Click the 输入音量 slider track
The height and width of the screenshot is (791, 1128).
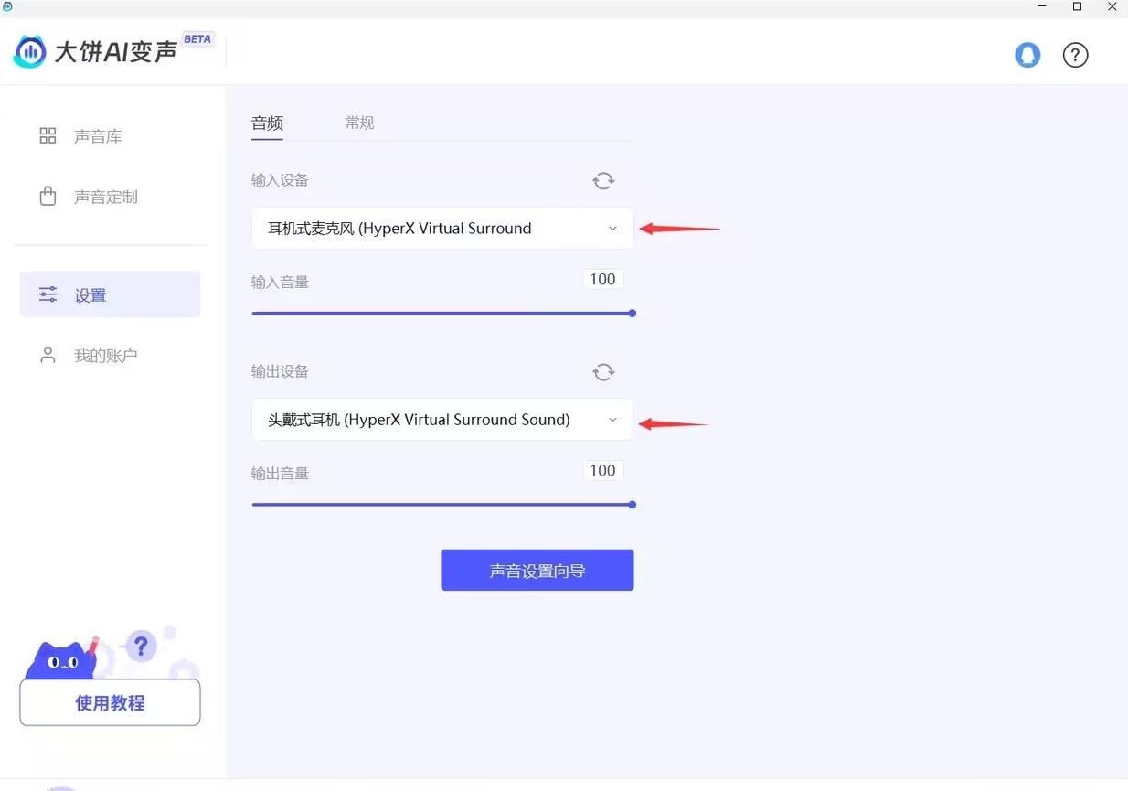(x=439, y=314)
